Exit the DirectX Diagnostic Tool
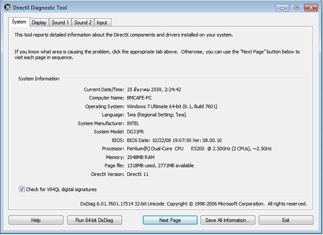This screenshot has width=323, height=235. point(286,220)
